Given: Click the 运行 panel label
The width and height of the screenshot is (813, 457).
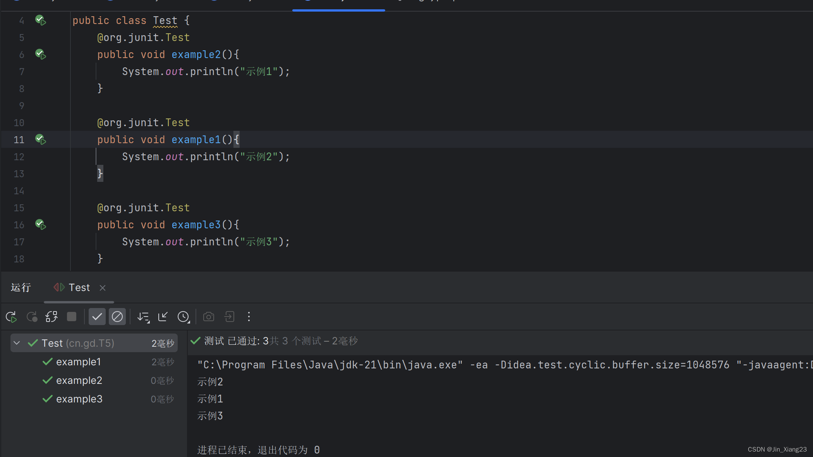Looking at the screenshot, I should 21,288.
